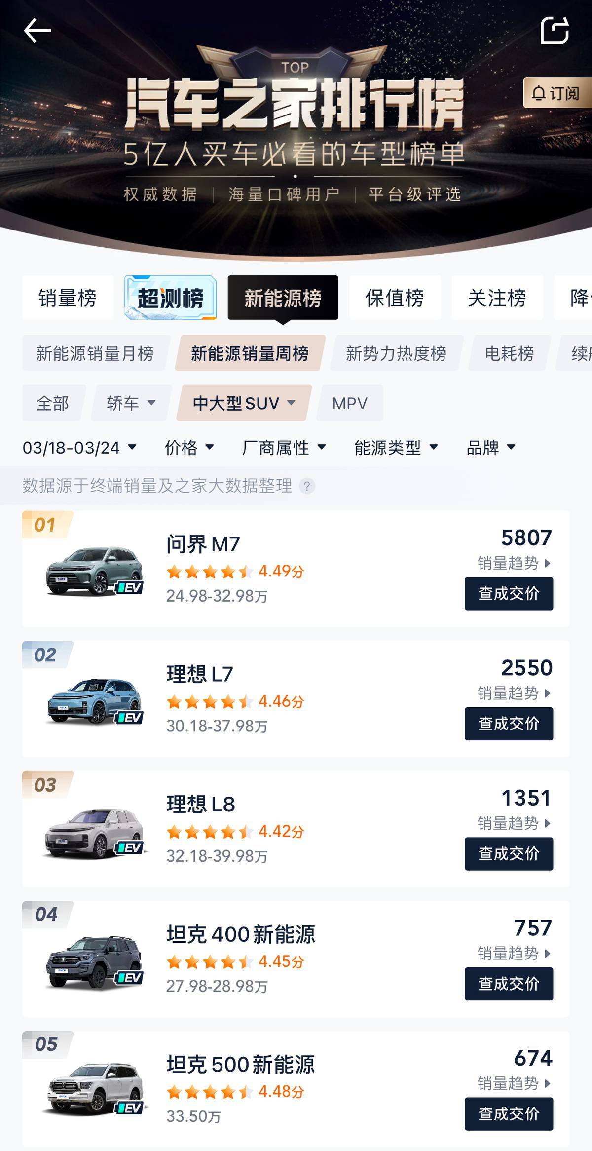The width and height of the screenshot is (592, 1151).
Task: Select the 全部 category filter
Action: tap(53, 403)
